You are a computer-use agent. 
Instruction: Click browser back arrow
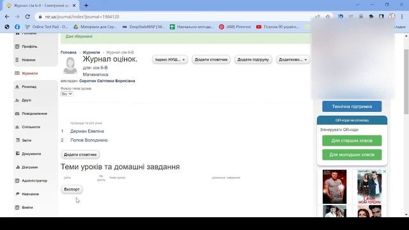pos(7,17)
